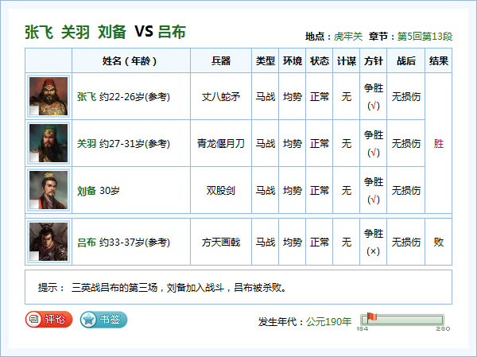Click the 张飞 name in the title
477x357 pixels.
(x=39, y=33)
